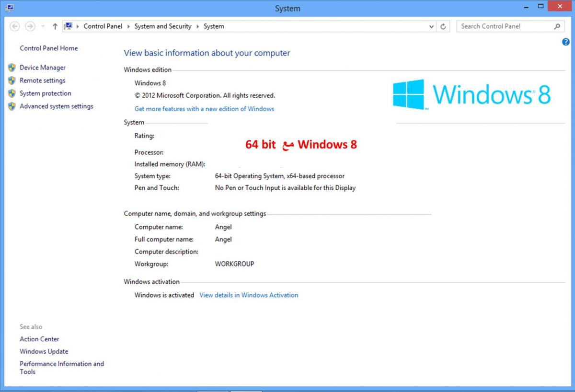Go up one level with Up arrow
Viewport: 575px width, 392px height.
pos(55,26)
